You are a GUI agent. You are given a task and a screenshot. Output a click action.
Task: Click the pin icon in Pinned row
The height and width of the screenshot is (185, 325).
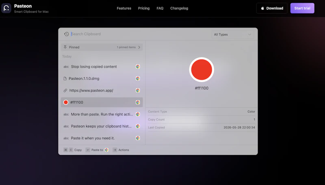pyautogui.click(x=65, y=47)
